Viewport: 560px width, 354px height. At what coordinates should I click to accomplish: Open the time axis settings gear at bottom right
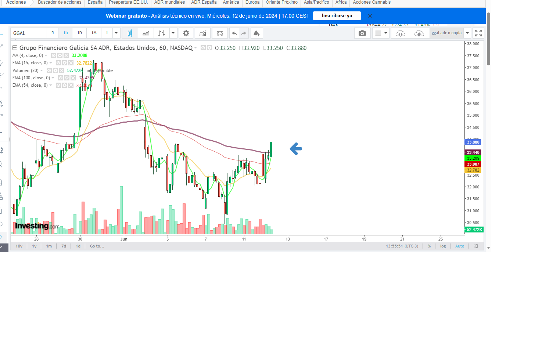pos(476,246)
